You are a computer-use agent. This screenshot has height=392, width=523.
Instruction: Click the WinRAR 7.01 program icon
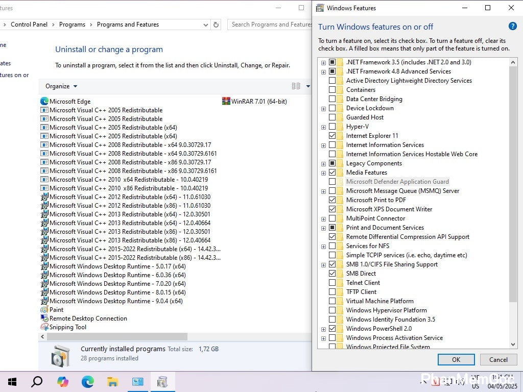(x=226, y=101)
